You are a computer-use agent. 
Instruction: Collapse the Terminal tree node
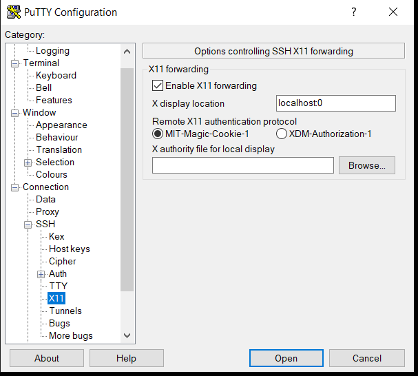point(15,64)
